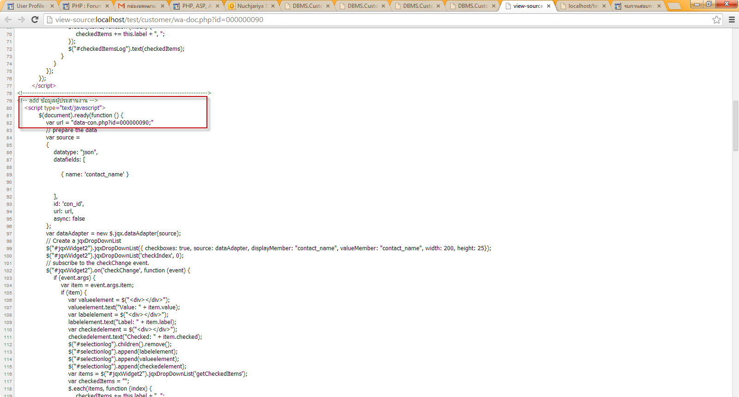Click the 'datafields: [' line

pos(69,160)
